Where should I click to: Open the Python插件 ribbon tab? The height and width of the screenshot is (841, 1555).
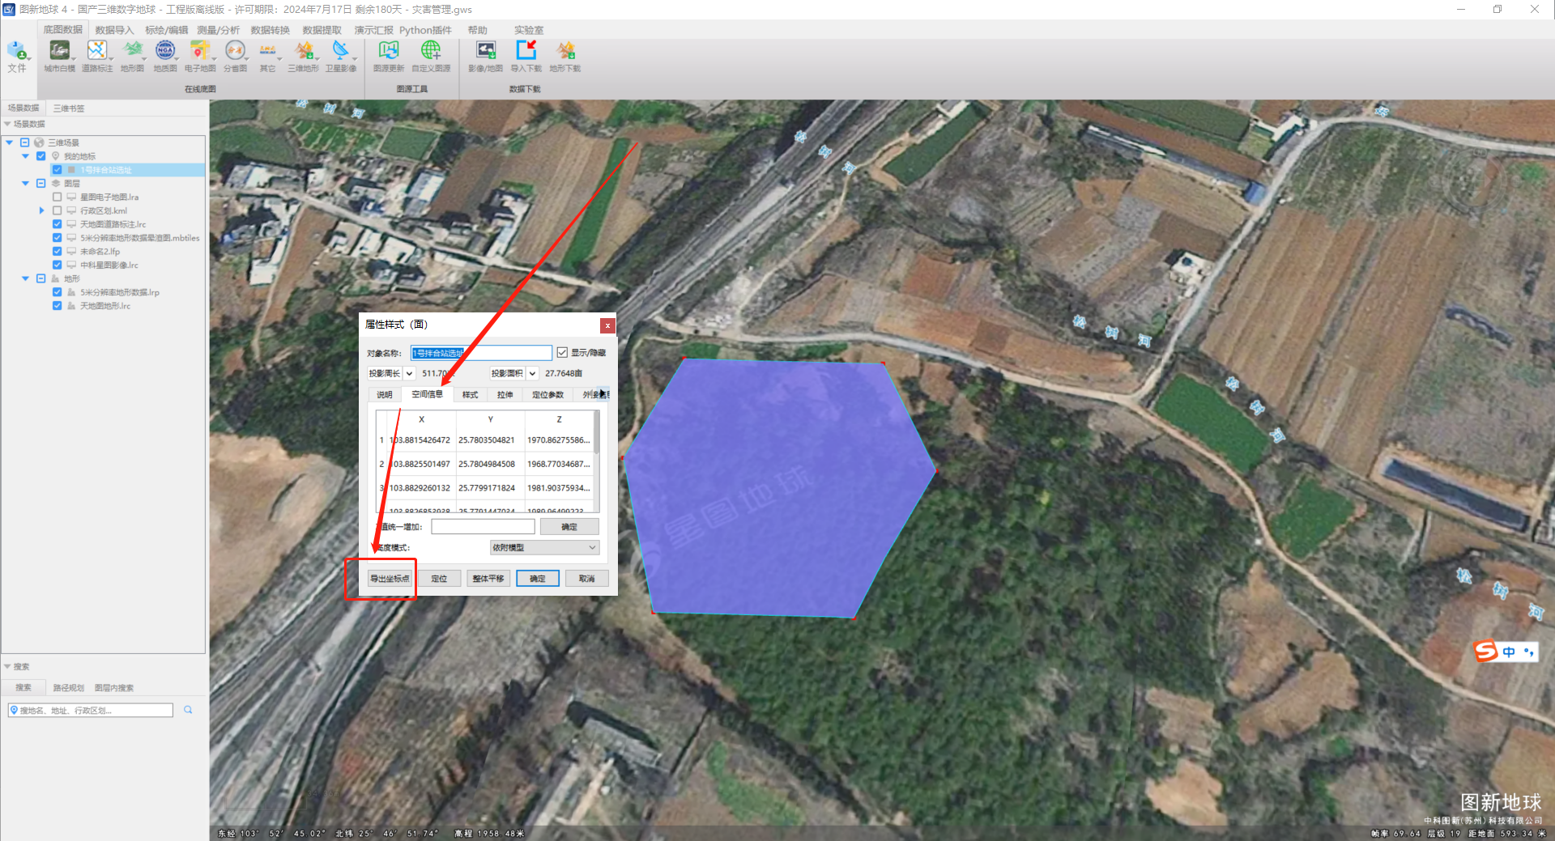point(425,30)
